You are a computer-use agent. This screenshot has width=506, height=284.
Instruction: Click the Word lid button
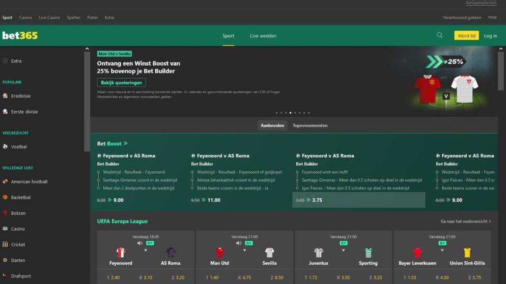pyautogui.click(x=466, y=36)
